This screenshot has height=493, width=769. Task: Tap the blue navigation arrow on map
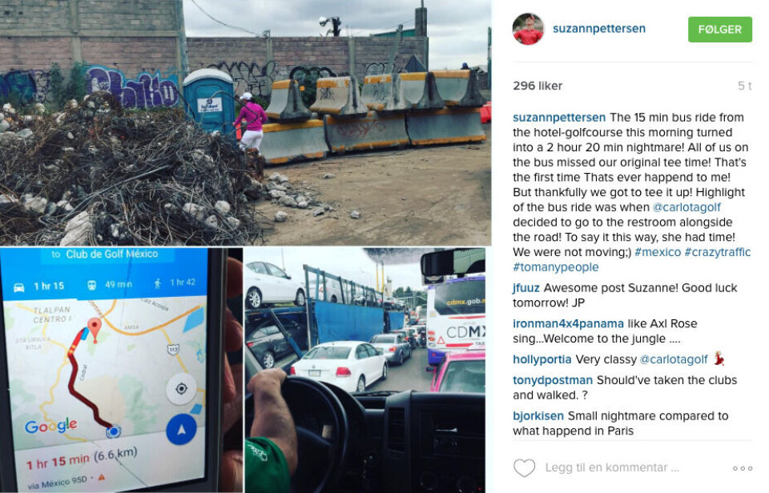(182, 430)
